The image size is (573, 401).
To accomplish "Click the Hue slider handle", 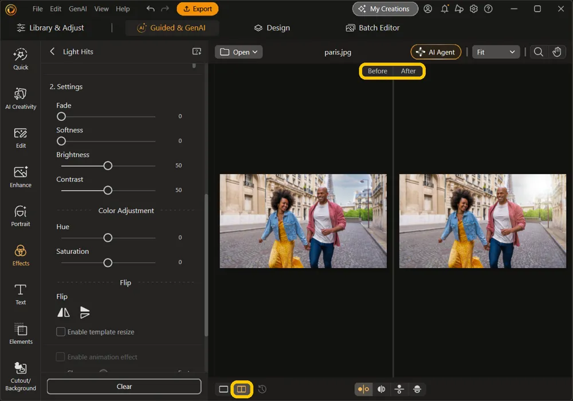I will (108, 238).
